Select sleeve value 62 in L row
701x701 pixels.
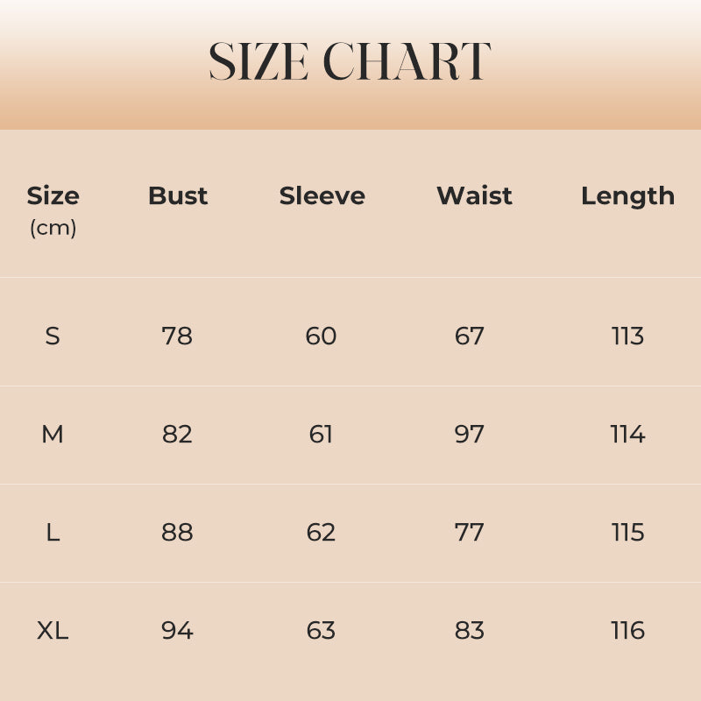(321, 533)
